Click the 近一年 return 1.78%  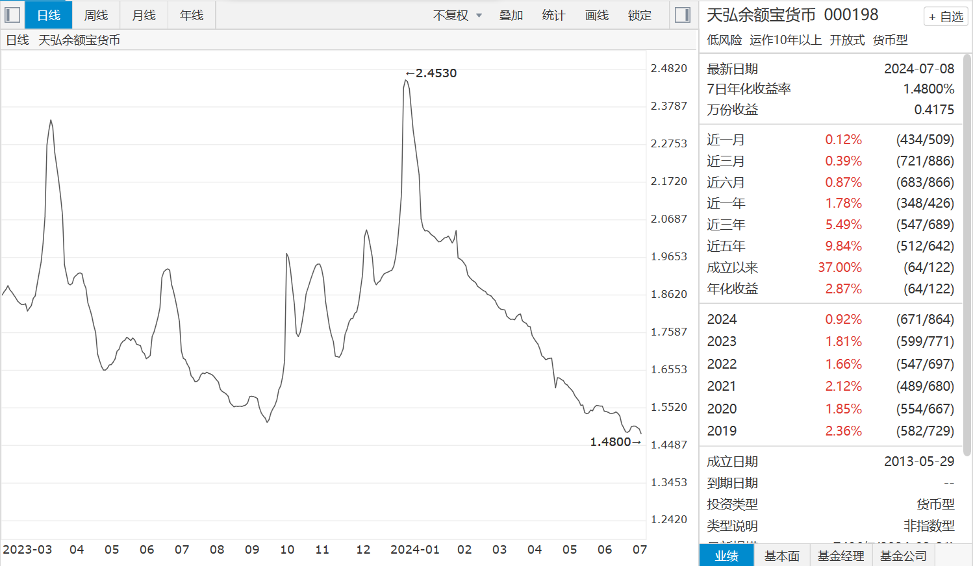point(843,203)
